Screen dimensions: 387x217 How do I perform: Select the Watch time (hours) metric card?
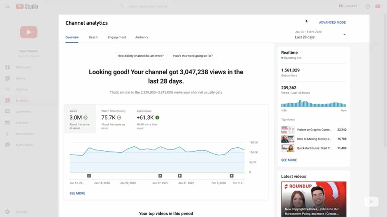[113, 119]
